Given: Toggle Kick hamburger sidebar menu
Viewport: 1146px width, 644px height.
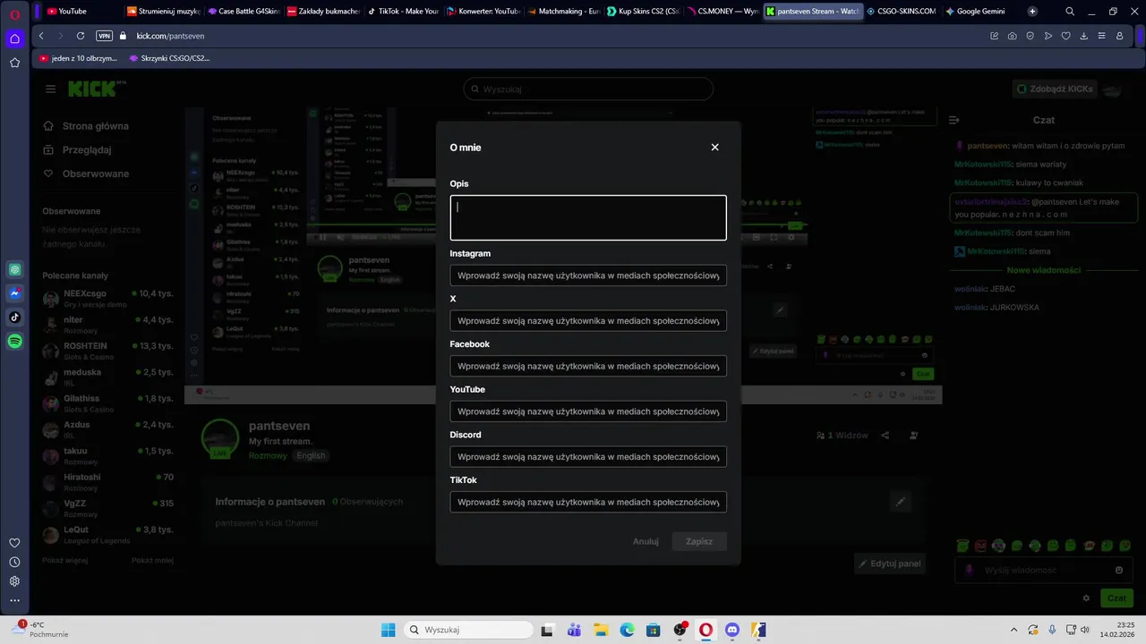Looking at the screenshot, I should (x=50, y=89).
